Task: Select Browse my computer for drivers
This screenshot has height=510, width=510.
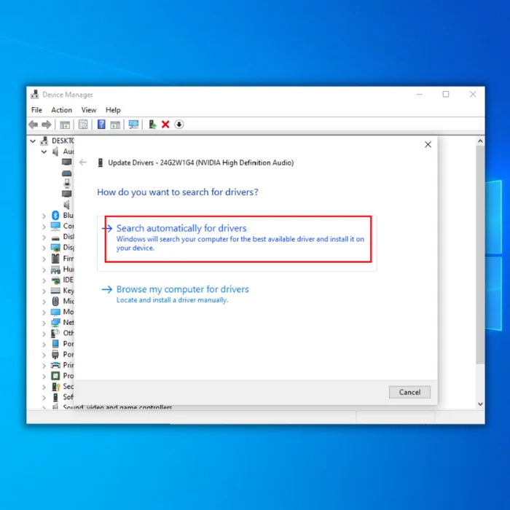Action: tap(182, 289)
